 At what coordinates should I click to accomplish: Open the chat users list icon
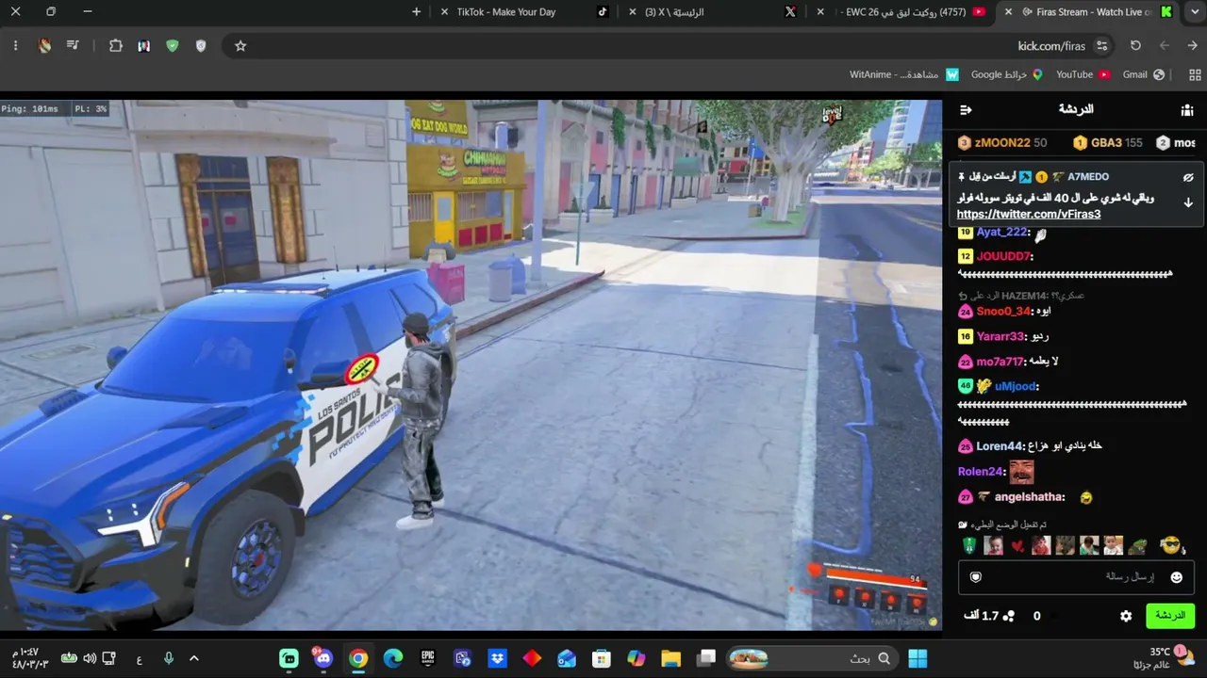pos(1187,110)
